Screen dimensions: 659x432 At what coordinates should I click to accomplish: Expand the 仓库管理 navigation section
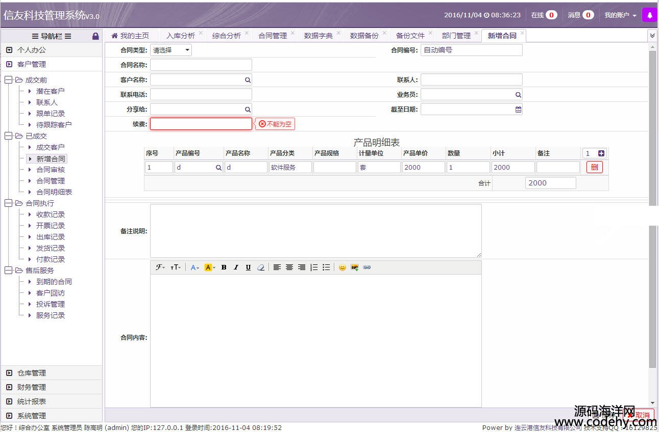[32, 373]
